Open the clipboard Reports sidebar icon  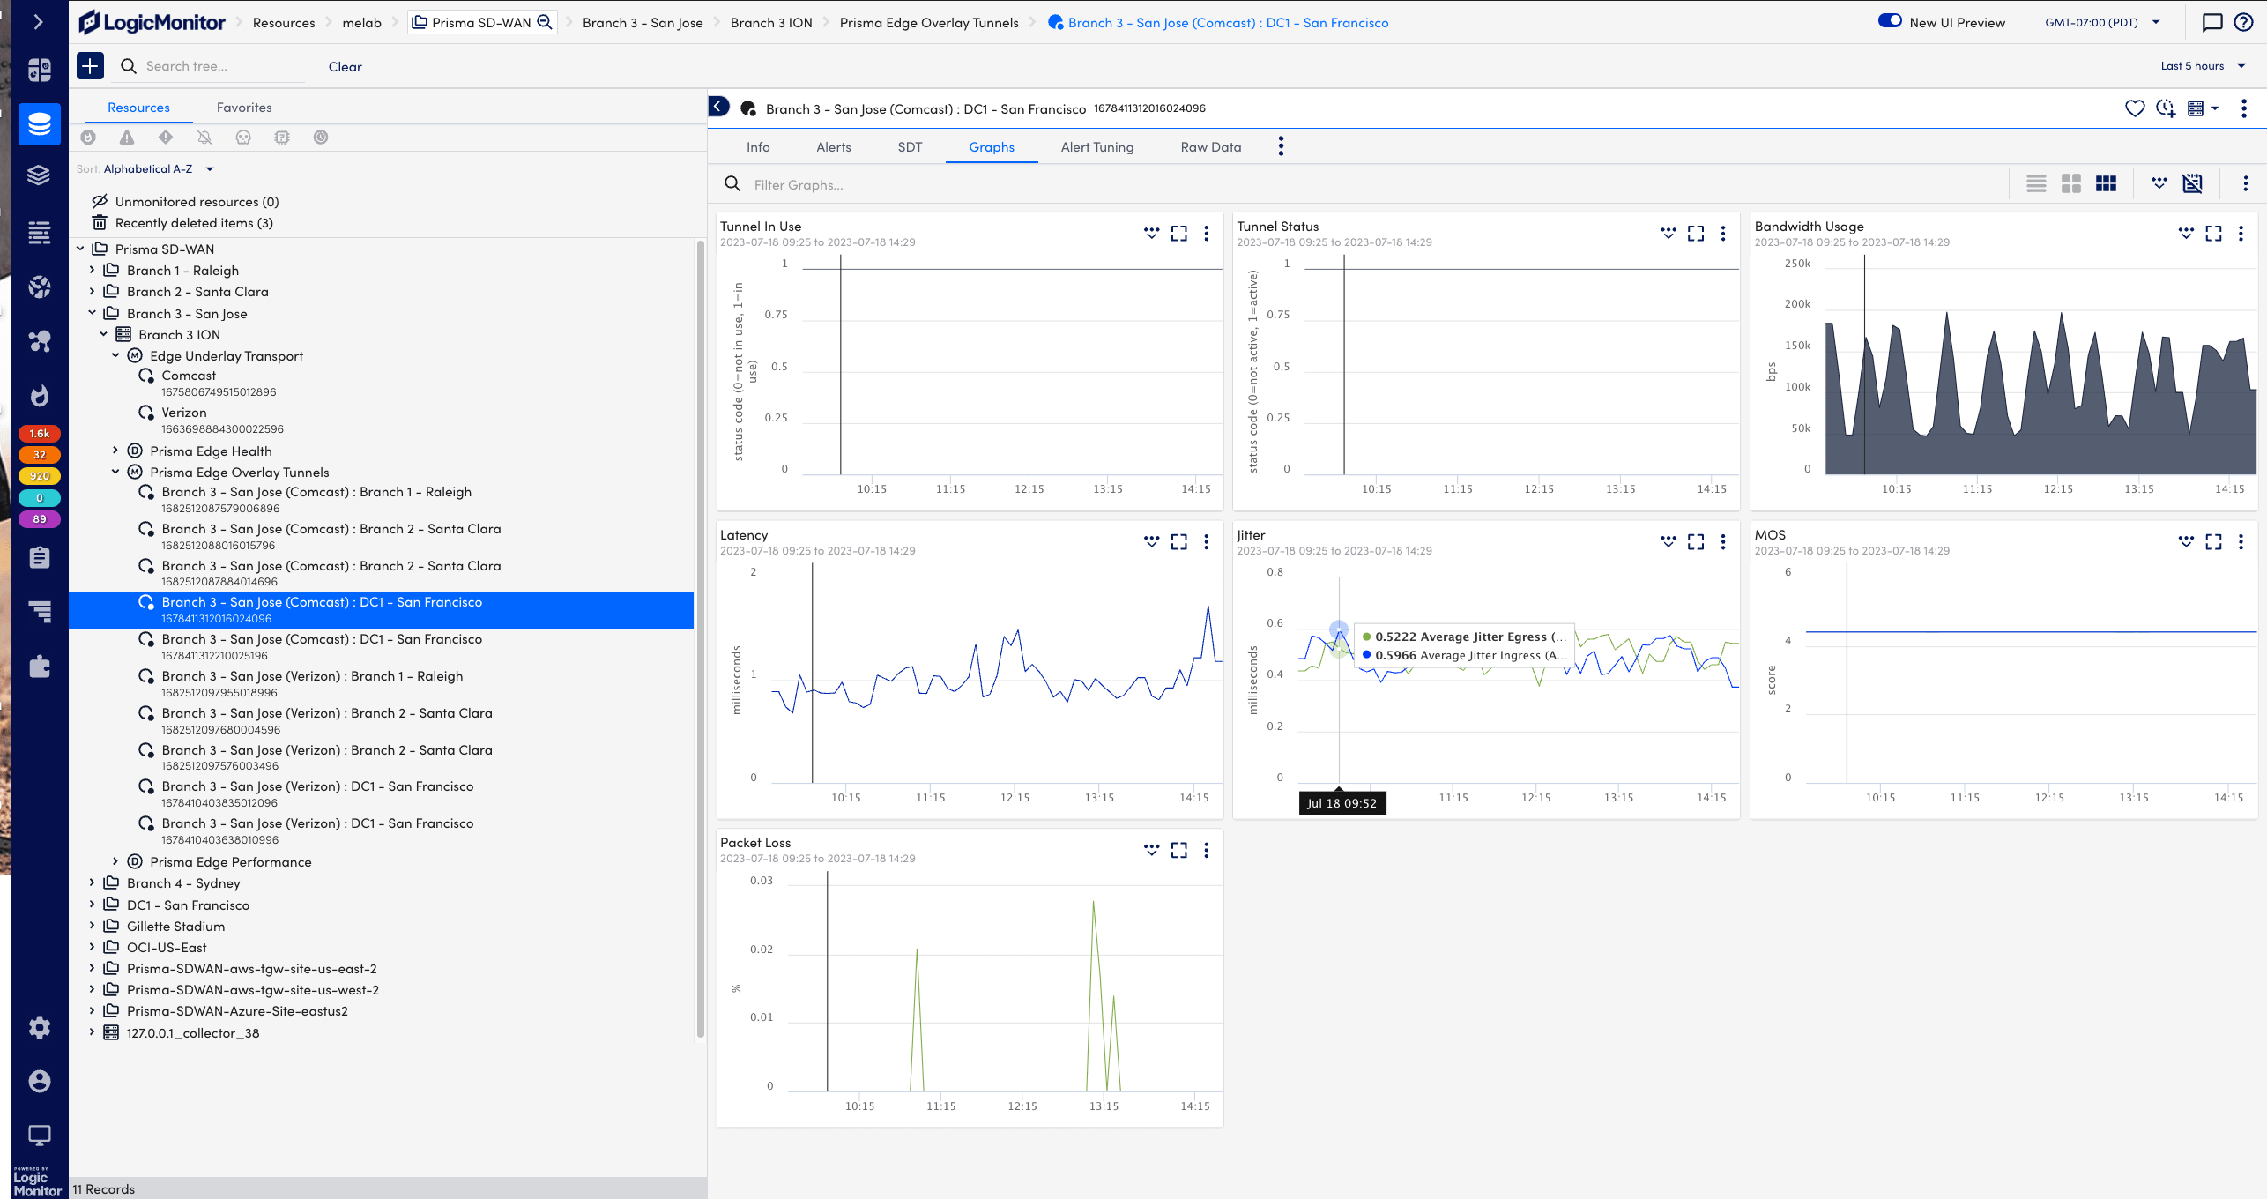point(39,557)
